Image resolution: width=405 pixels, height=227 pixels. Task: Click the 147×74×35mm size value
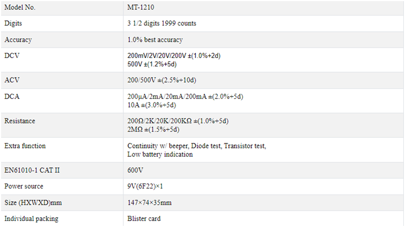[x=150, y=202]
